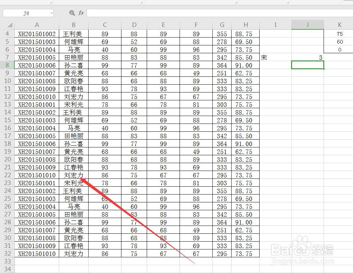The image size is (353, 273).
Task: Click total 251 in row 19
Action: pyautogui.click(x=222, y=152)
